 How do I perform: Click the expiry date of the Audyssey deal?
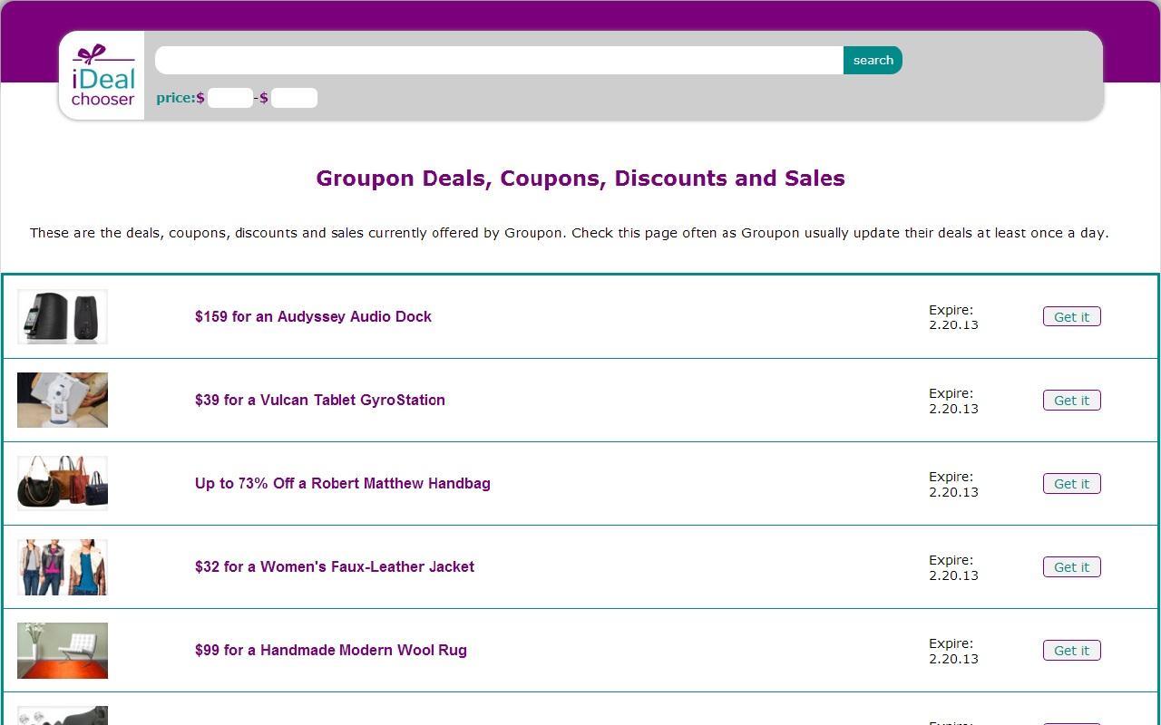coord(953,317)
